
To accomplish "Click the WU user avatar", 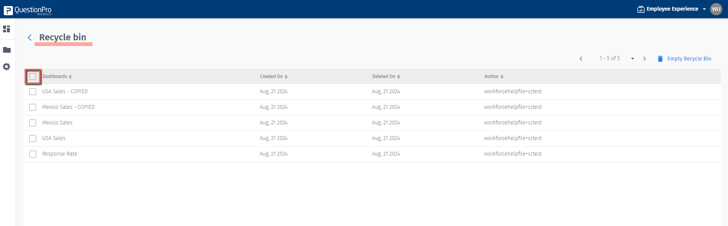I will 716,9.
